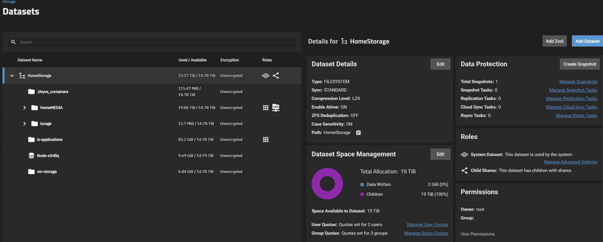This screenshot has width=603, height=242.
Task: Select the HomeMEDIA dataset name
Action: pos(51,108)
